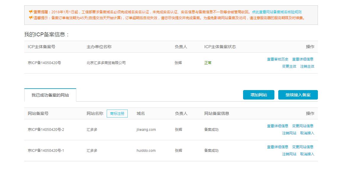
Task: Select the 正常 status label of the ICP subject
Action: pos(208,63)
